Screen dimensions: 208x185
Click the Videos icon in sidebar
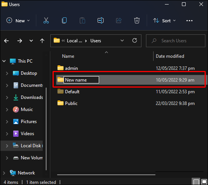point(16,134)
